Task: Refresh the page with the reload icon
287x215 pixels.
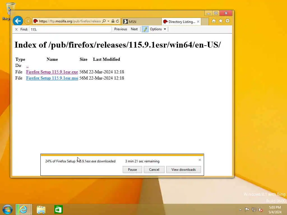Action: [117, 21]
